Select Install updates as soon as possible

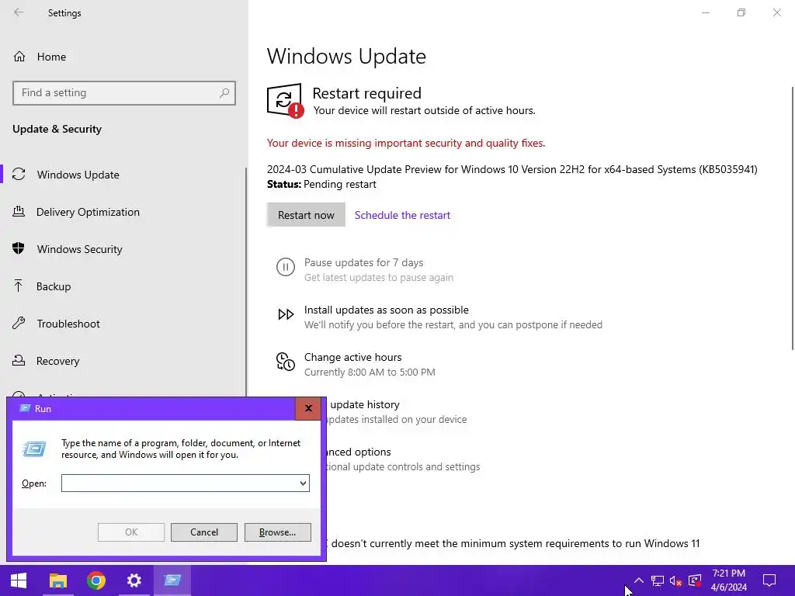point(387,310)
